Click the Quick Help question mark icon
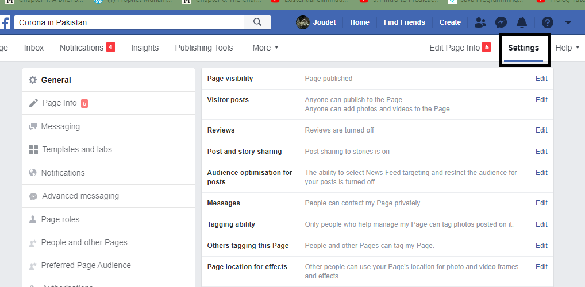 coord(547,22)
